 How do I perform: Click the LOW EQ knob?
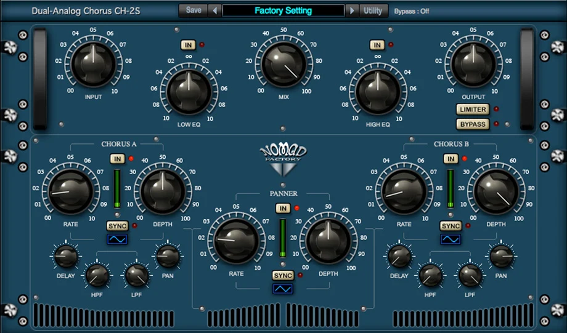(x=189, y=92)
